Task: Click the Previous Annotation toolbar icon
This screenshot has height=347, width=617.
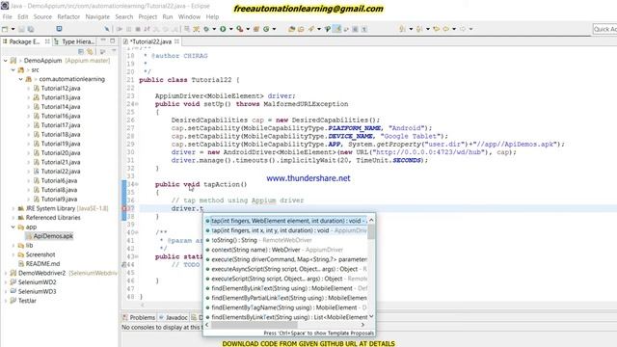Action: 419,29
